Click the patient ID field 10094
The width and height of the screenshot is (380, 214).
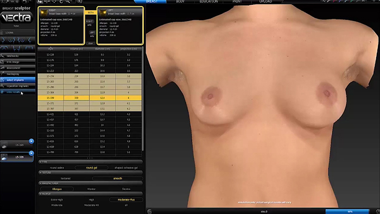(x=18, y=33)
